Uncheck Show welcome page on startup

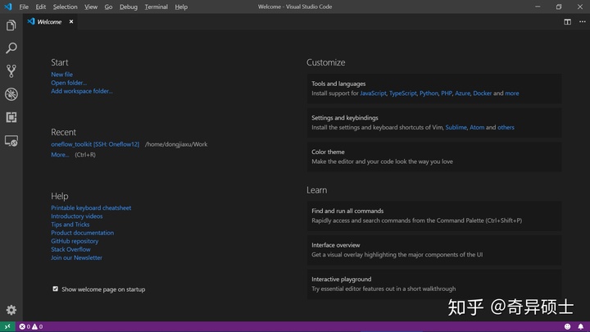click(56, 289)
